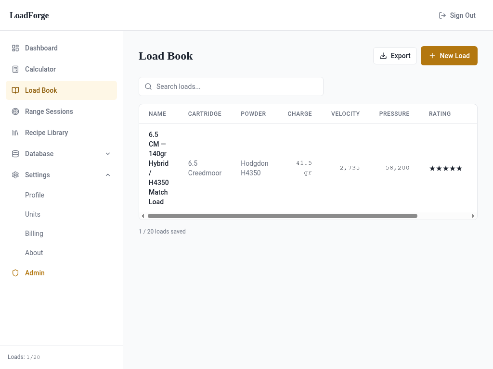Click the CARTRIDGE column header
493x369 pixels.
(x=205, y=114)
